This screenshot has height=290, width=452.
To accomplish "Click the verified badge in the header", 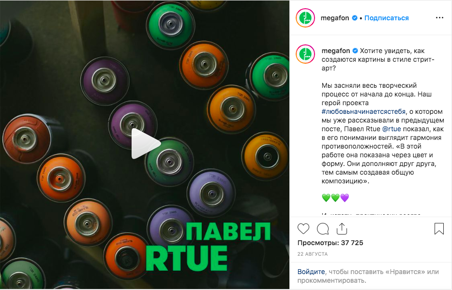I will (x=355, y=18).
